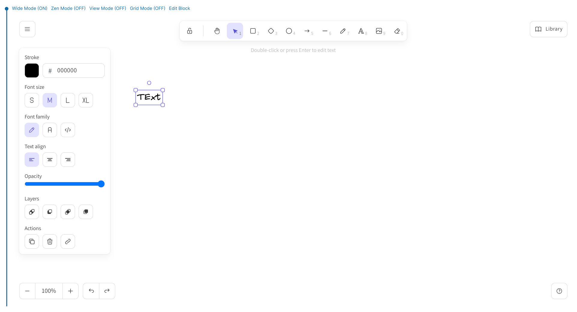
Task: Click the top-left handle of the TExt box
Action: [x=136, y=90]
